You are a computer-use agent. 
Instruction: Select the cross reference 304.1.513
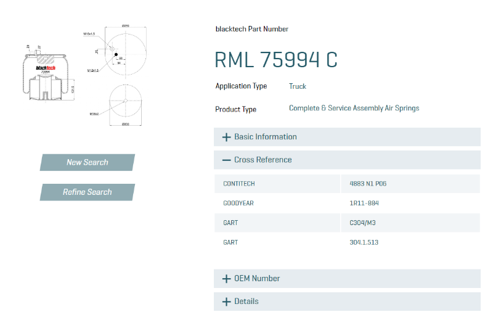(364, 242)
